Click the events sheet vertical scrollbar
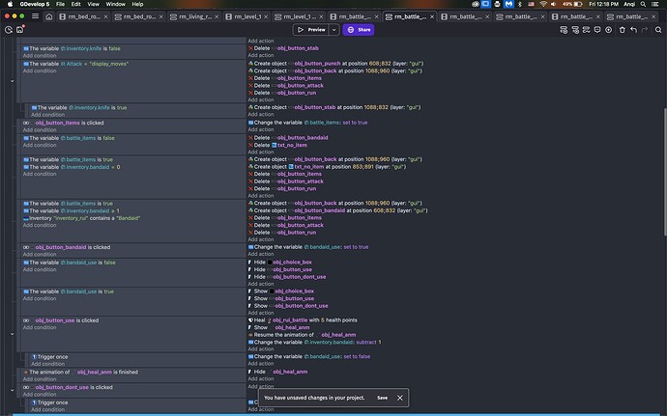The image size is (667, 416). (x=664, y=172)
